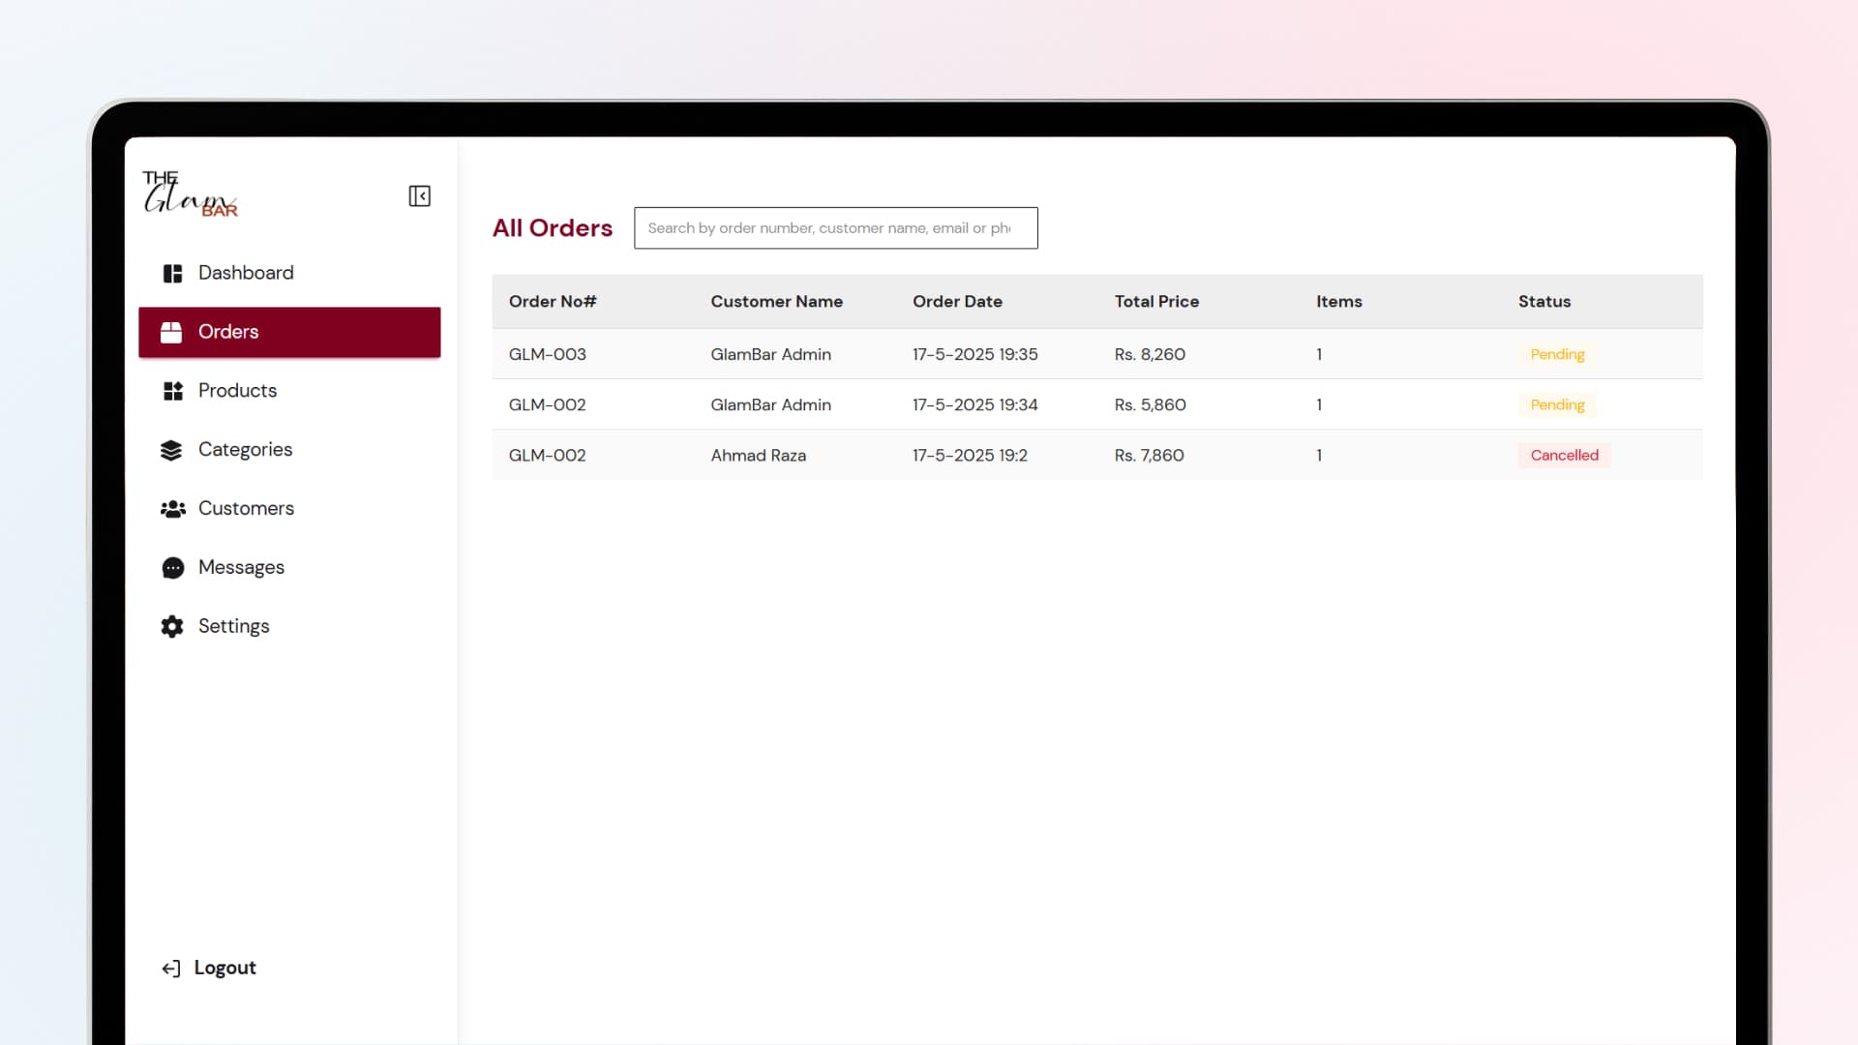
Task: Focus the order search field
Action: point(834,228)
